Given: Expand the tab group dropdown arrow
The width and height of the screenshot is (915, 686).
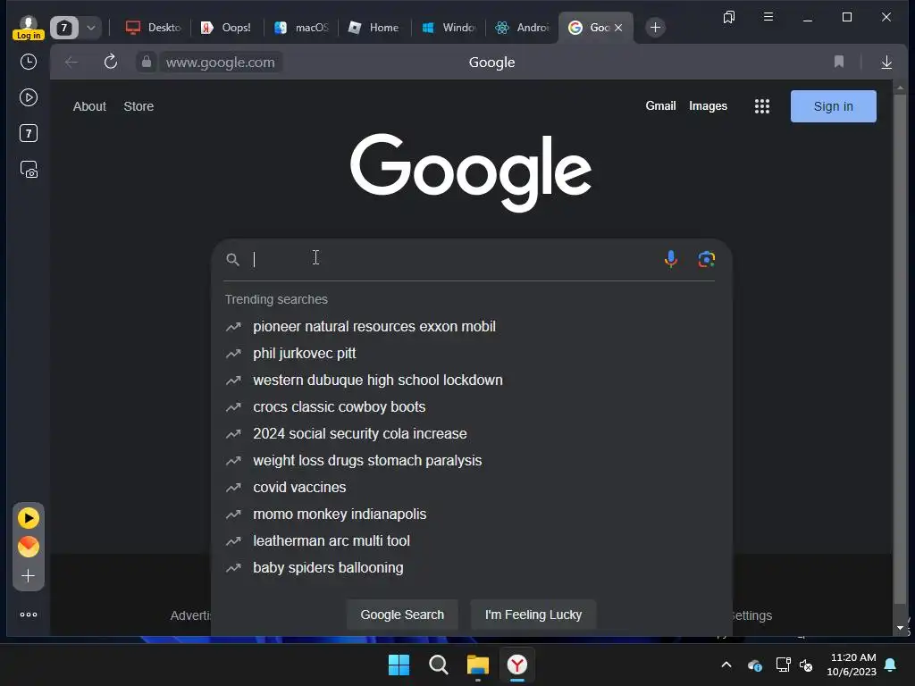Looking at the screenshot, I should (91, 28).
